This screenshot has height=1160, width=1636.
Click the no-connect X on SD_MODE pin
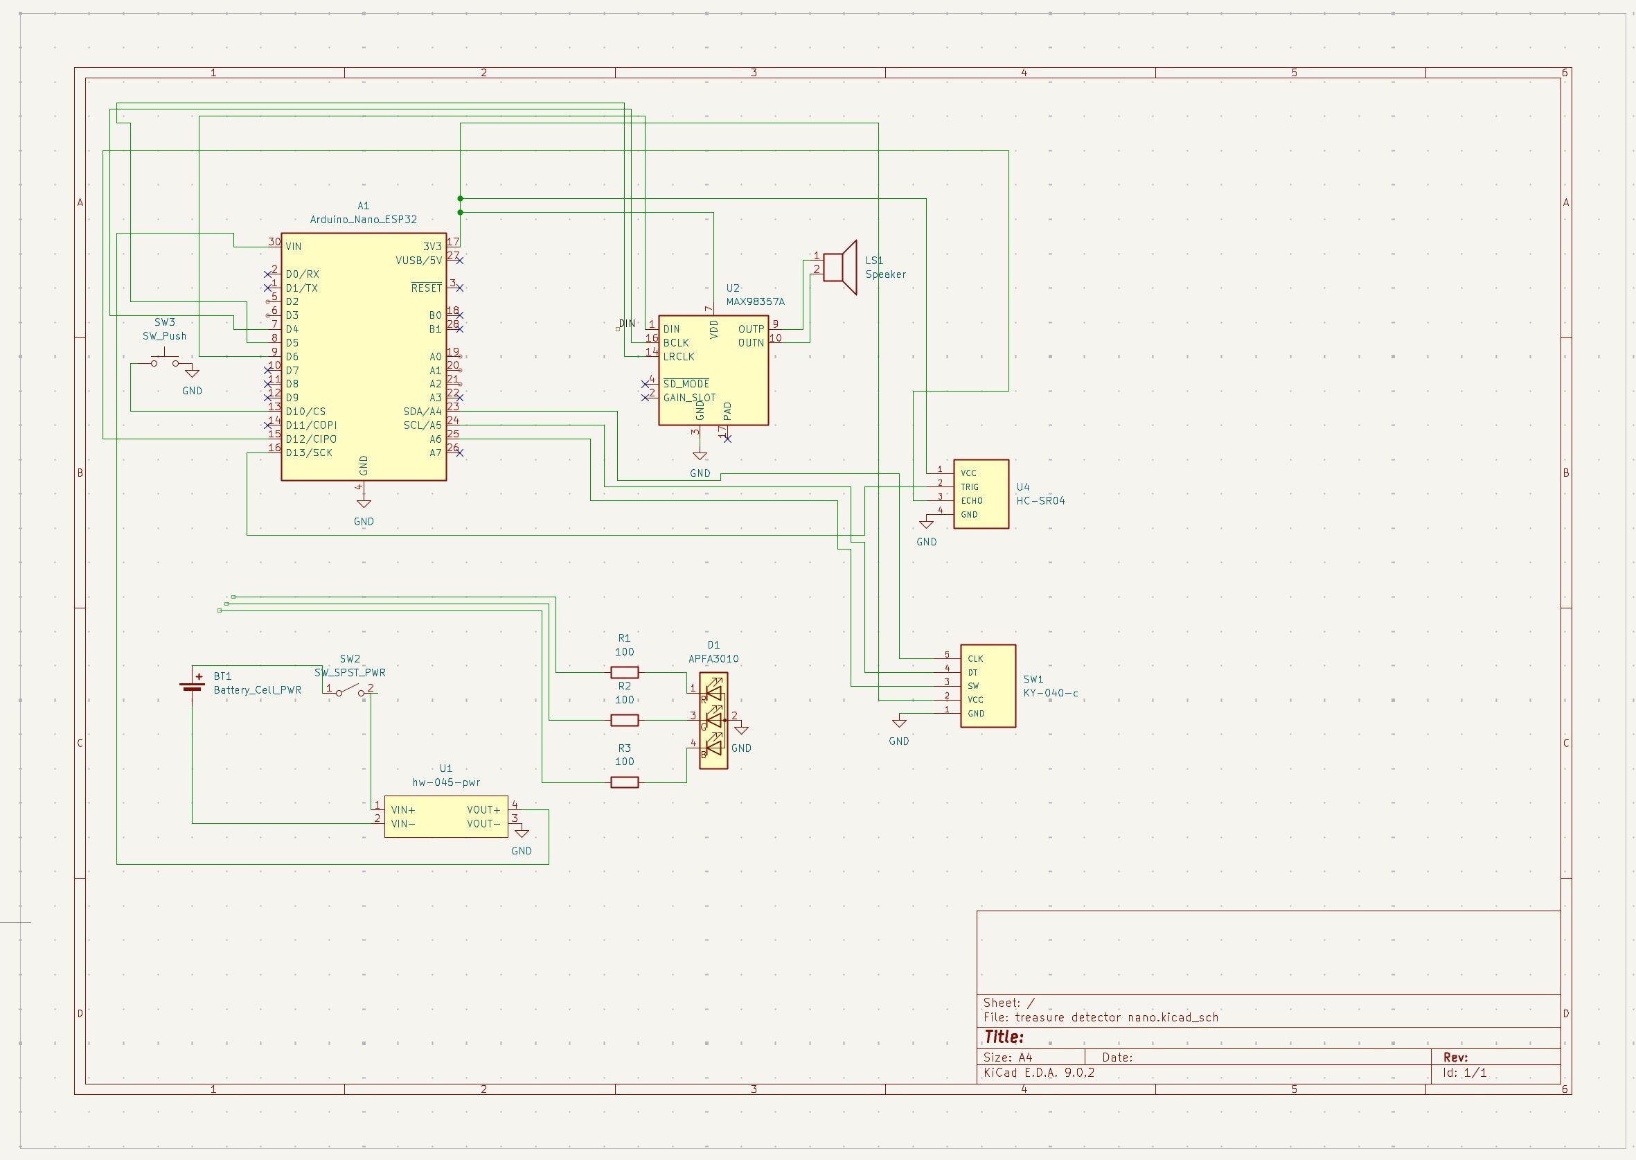(x=645, y=384)
